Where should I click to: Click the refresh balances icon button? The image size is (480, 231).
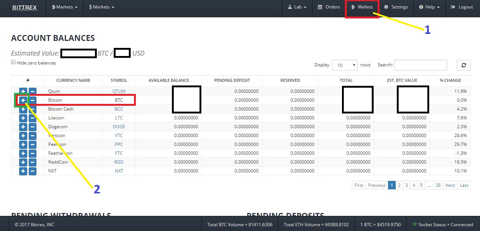[x=464, y=65]
